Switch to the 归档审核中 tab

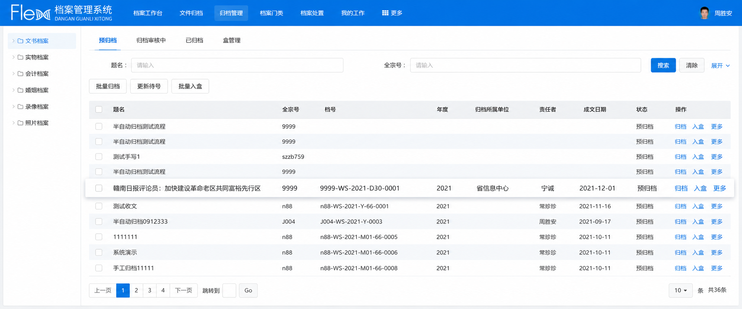pyautogui.click(x=151, y=40)
